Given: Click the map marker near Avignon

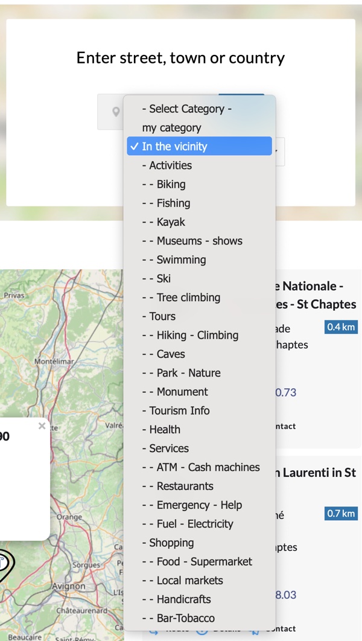Looking at the screenshot, I should click(x=5, y=564).
